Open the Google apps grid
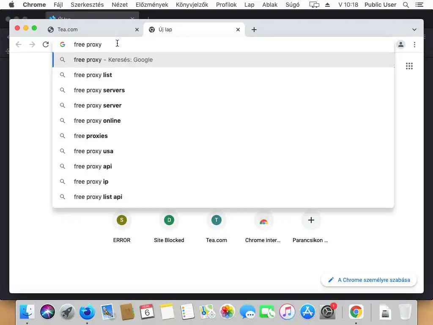Viewport: 433px width, 325px height. 409,66
